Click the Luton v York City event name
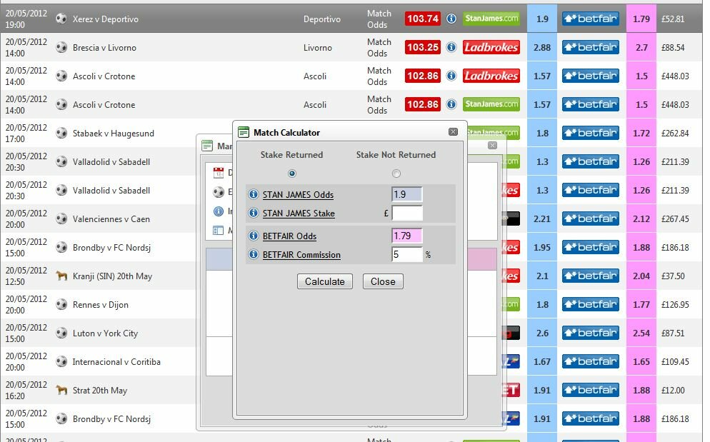The image size is (710, 442). 105,333
